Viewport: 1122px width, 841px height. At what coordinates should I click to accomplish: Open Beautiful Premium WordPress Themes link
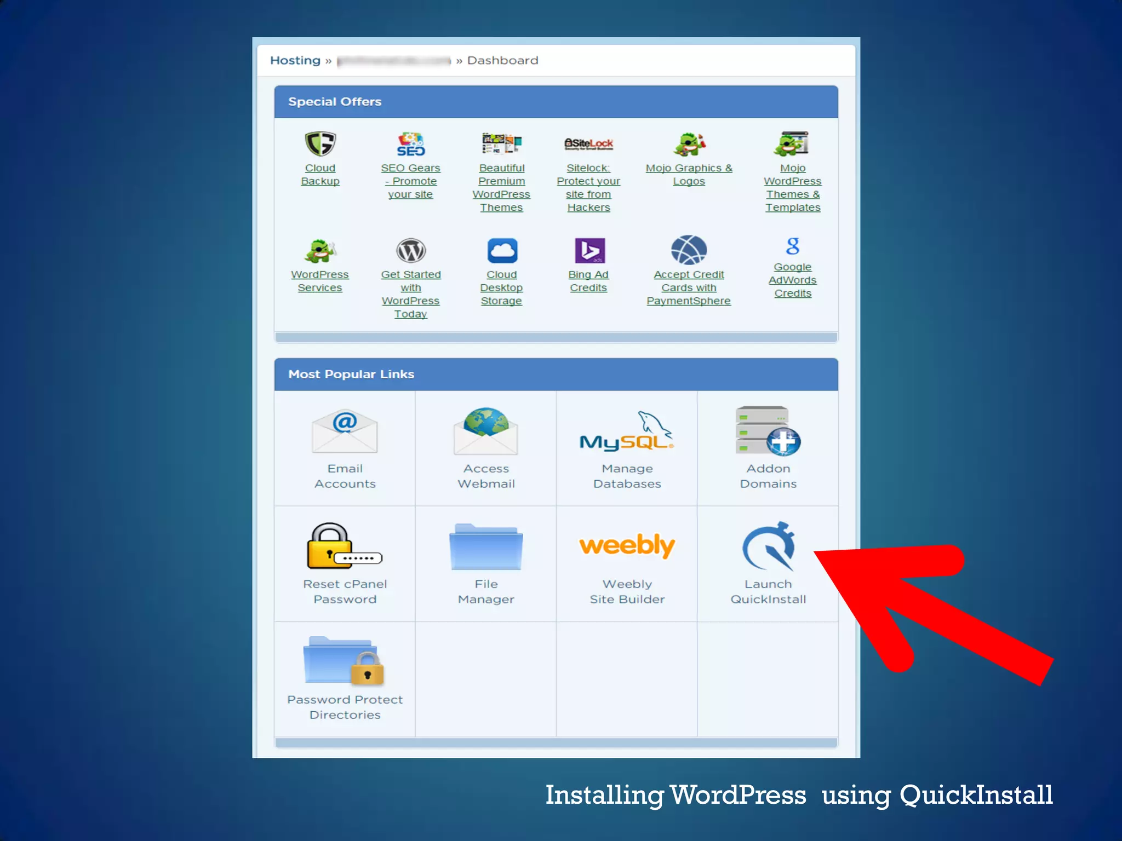pyautogui.click(x=501, y=188)
